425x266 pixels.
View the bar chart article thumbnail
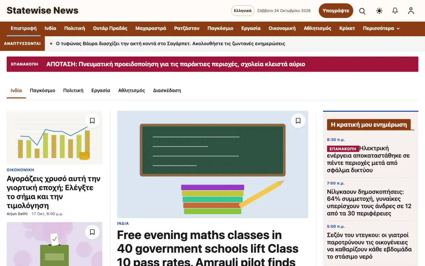click(x=55, y=138)
